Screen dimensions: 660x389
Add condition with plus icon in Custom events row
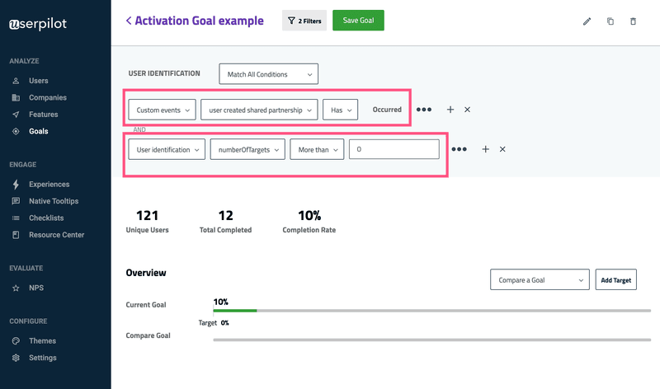450,110
